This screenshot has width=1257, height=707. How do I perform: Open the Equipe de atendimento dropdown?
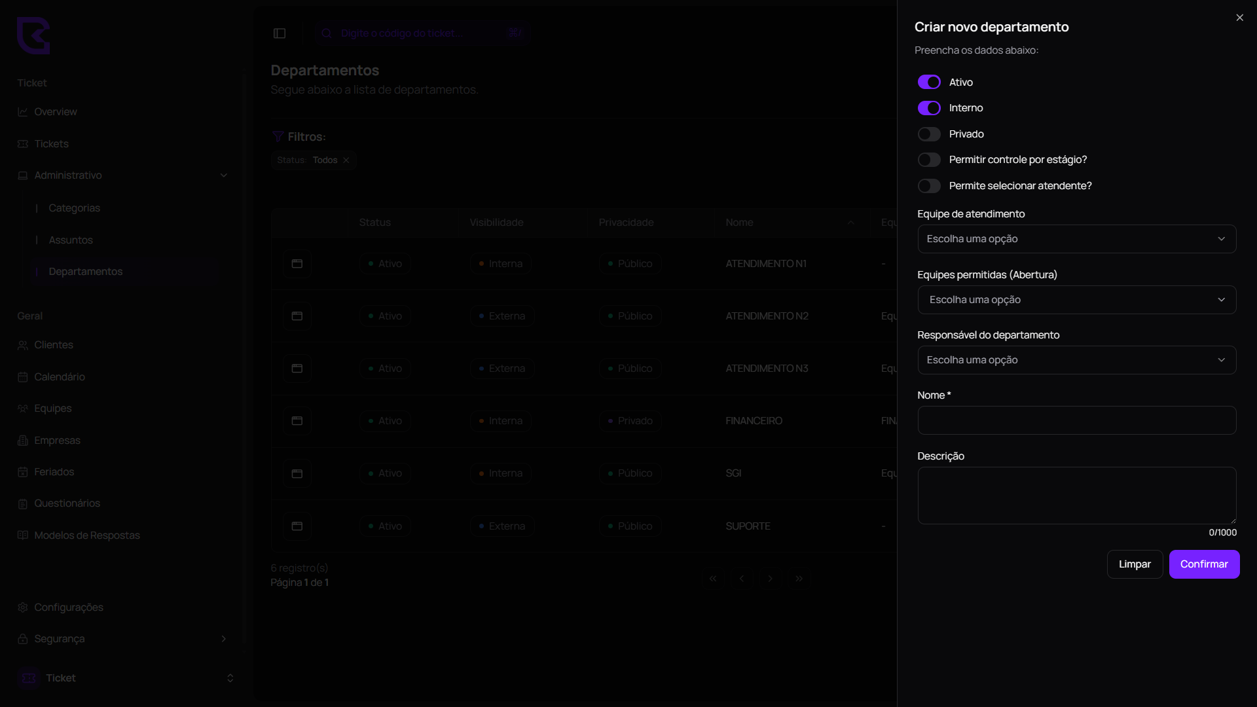coord(1076,239)
